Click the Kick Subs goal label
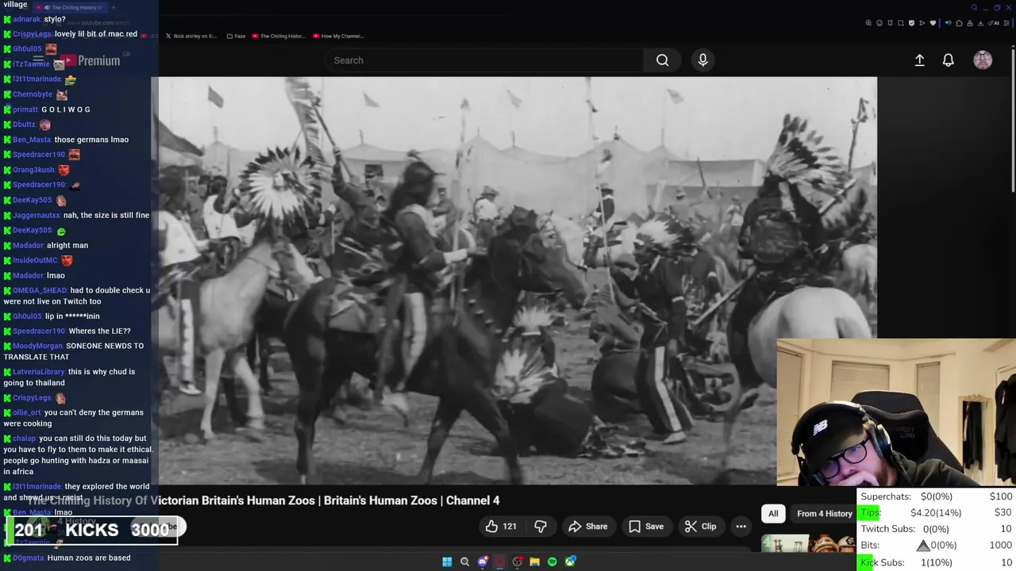The width and height of the screenshot is (1016, 571). coord(882,562)
